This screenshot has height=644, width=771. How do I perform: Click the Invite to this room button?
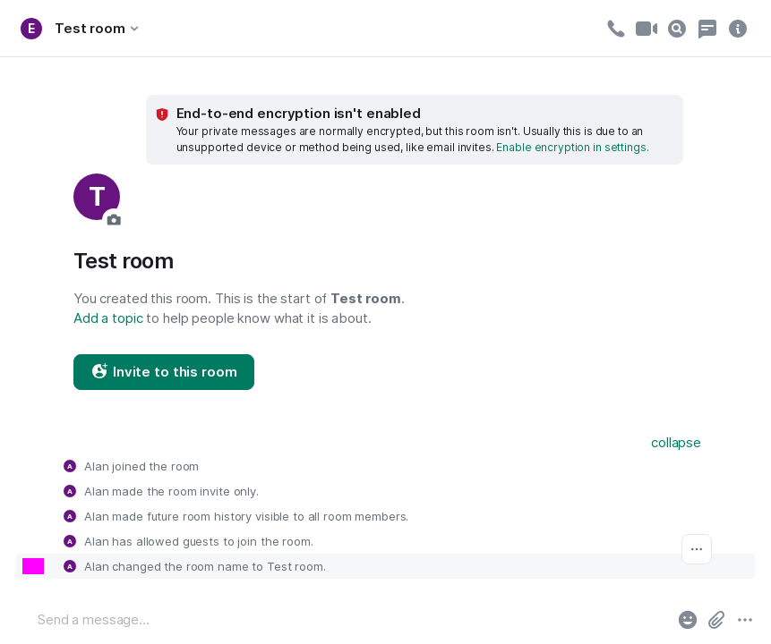[164, 372]
